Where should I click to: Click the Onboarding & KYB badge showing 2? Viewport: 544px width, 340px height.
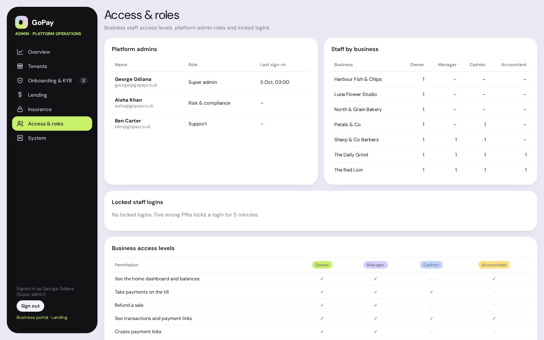point(83,80)
